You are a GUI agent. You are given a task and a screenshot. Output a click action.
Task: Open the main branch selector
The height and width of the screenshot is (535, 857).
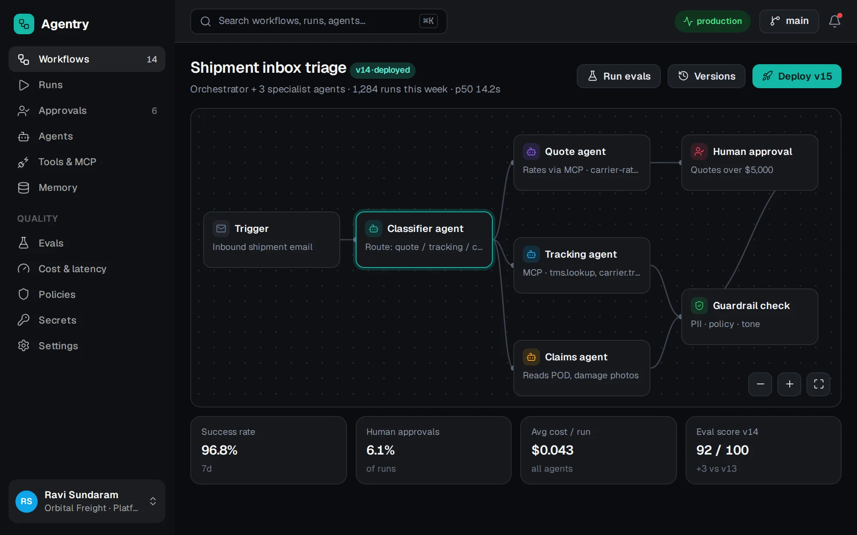(x=789, y=21)
